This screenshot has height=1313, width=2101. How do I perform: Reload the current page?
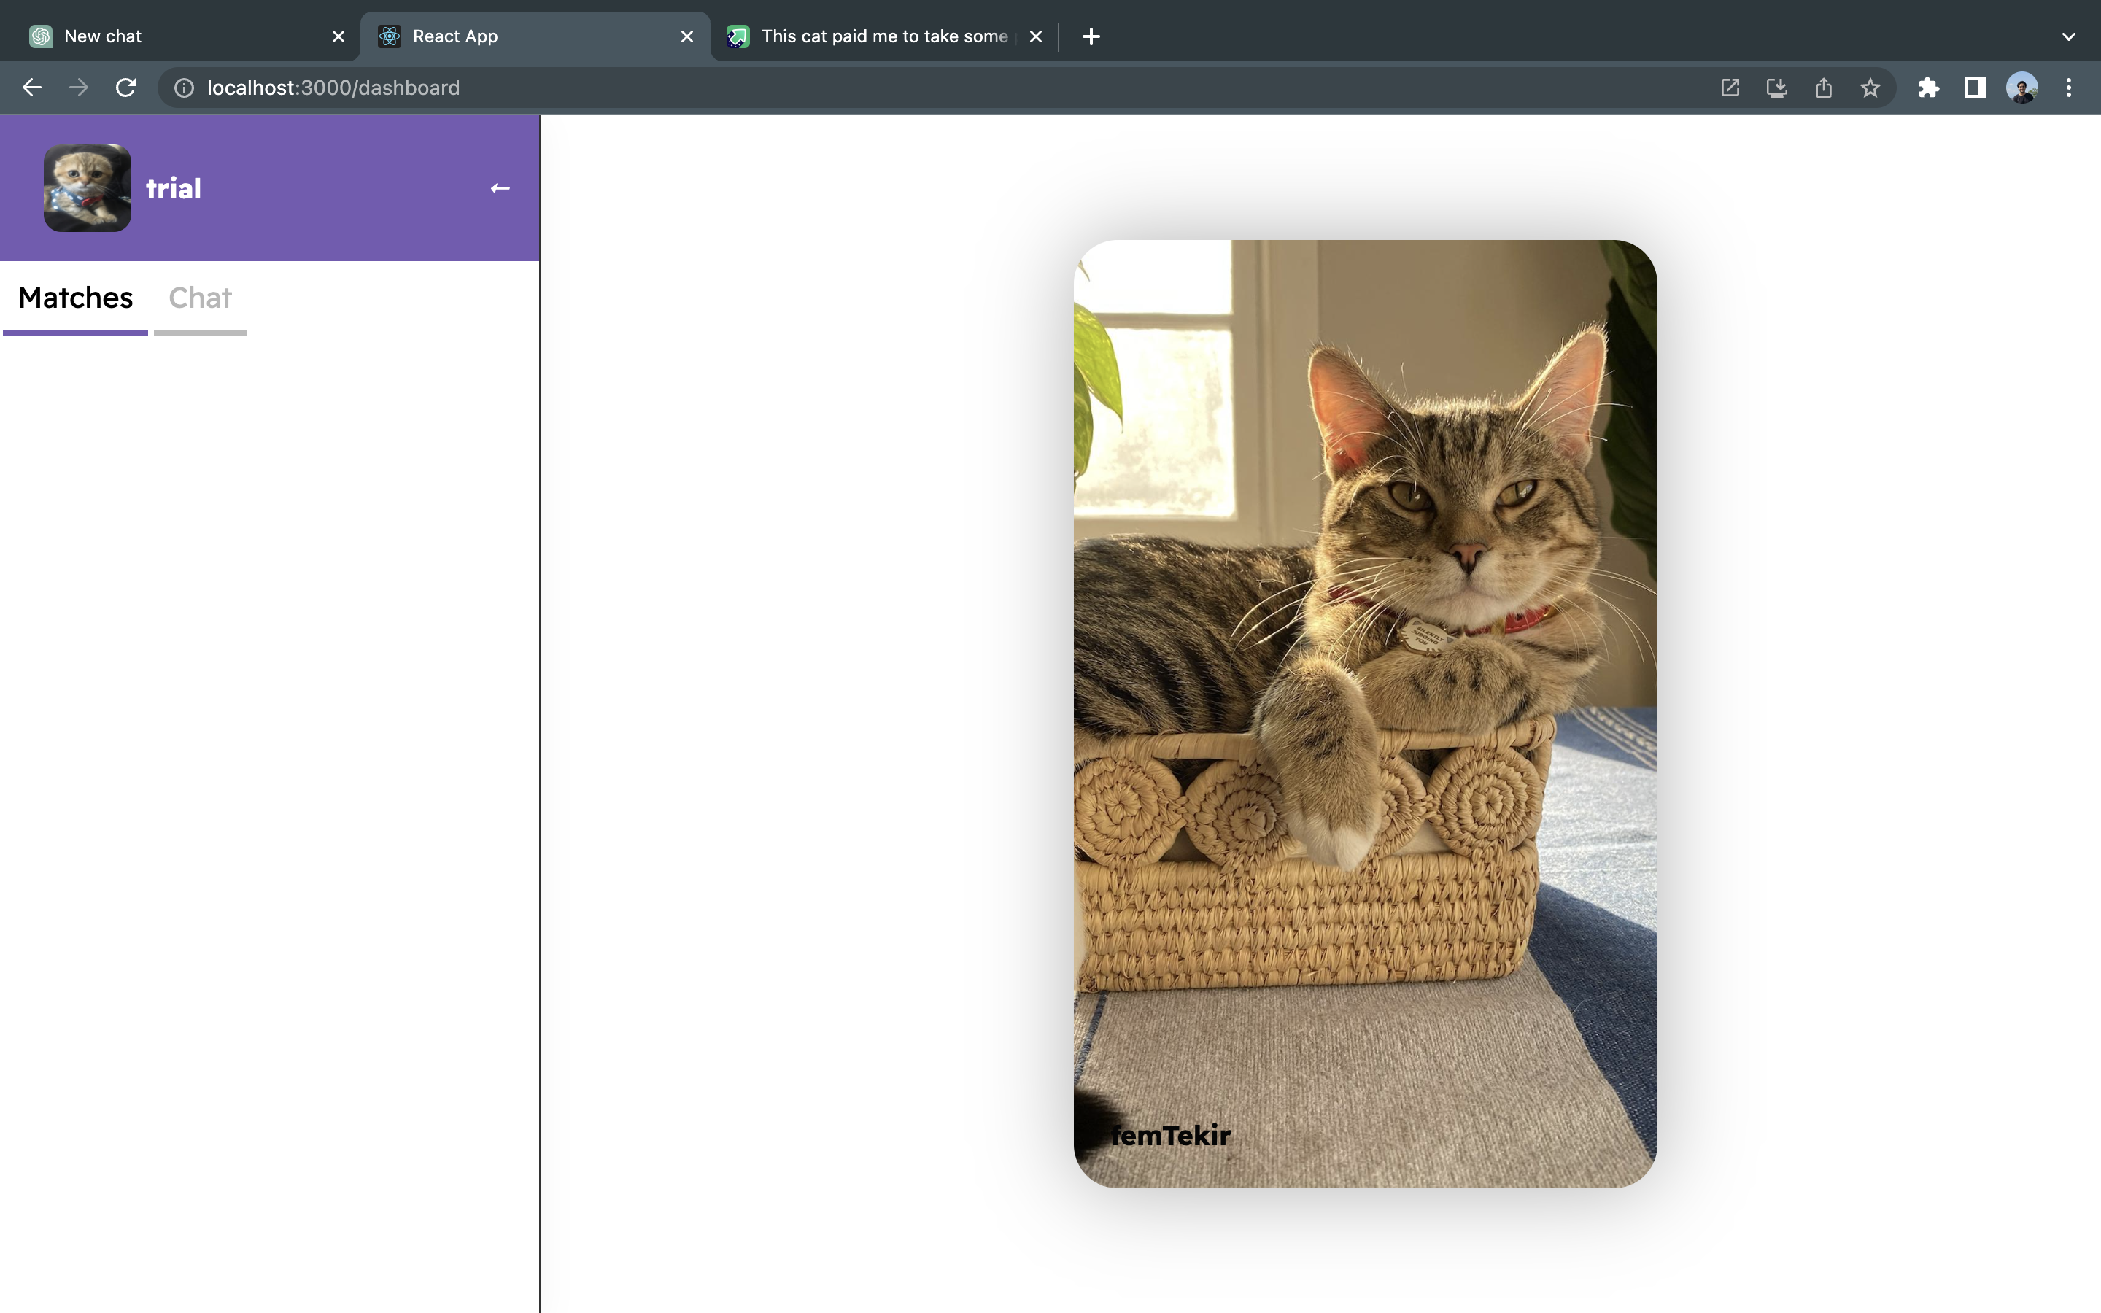126,88
